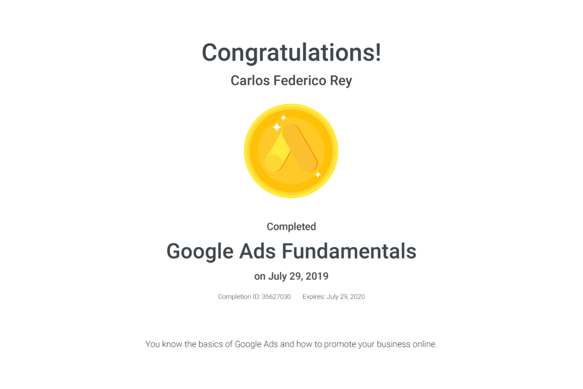Image resolution: width=583 pixels, height=389 pixels.
Task: Click the 'You know the basics' description line
Action: click(291, 344)
